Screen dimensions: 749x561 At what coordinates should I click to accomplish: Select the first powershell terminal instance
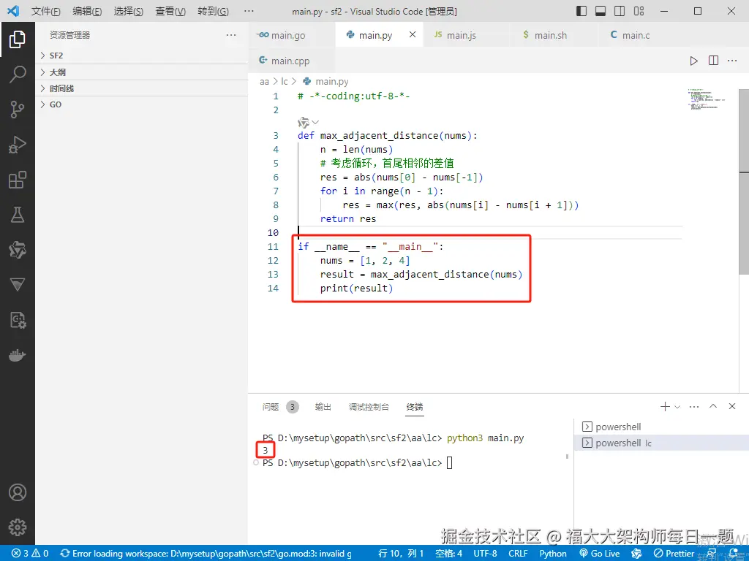pos(661,427)
